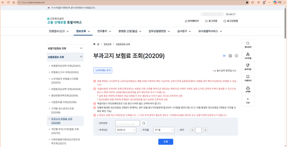The width and height of the screenshot is (287, 147).
Task: Open the 부과년도 dropdown showing 2026 년
Action: click(126, 130)
